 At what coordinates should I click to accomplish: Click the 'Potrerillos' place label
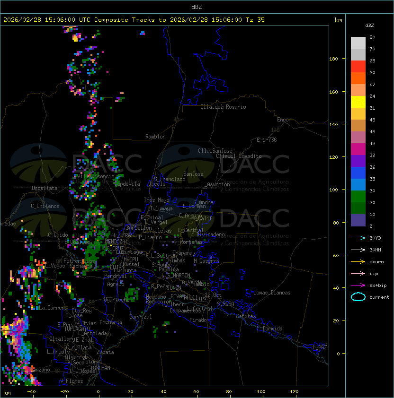[x=79, y=261]
